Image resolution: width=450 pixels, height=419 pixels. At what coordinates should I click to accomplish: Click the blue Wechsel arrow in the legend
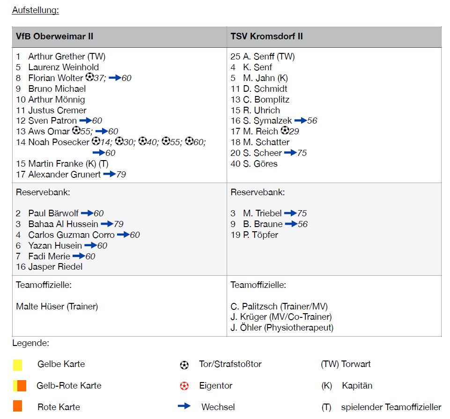184,406
